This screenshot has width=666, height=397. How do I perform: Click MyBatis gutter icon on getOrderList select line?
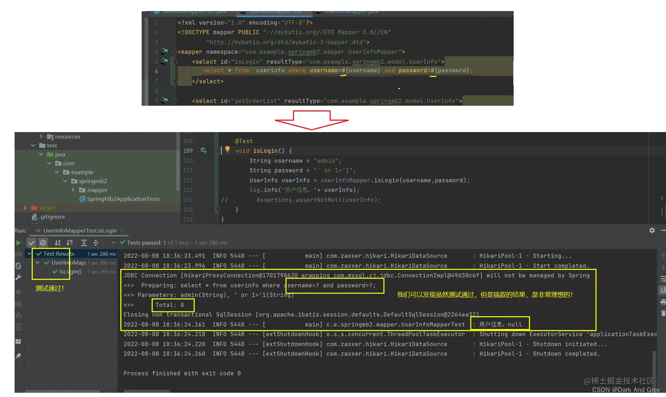164,100
